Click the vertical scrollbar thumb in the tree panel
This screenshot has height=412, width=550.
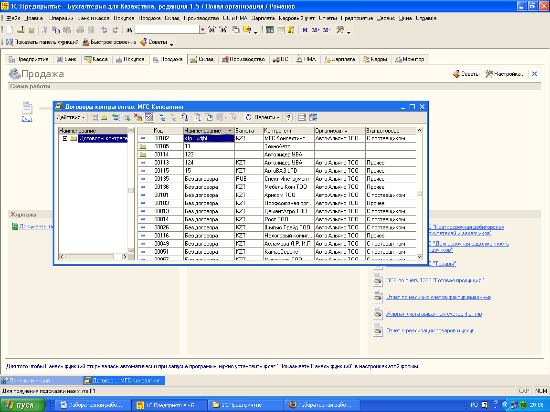tap(131, 191)
